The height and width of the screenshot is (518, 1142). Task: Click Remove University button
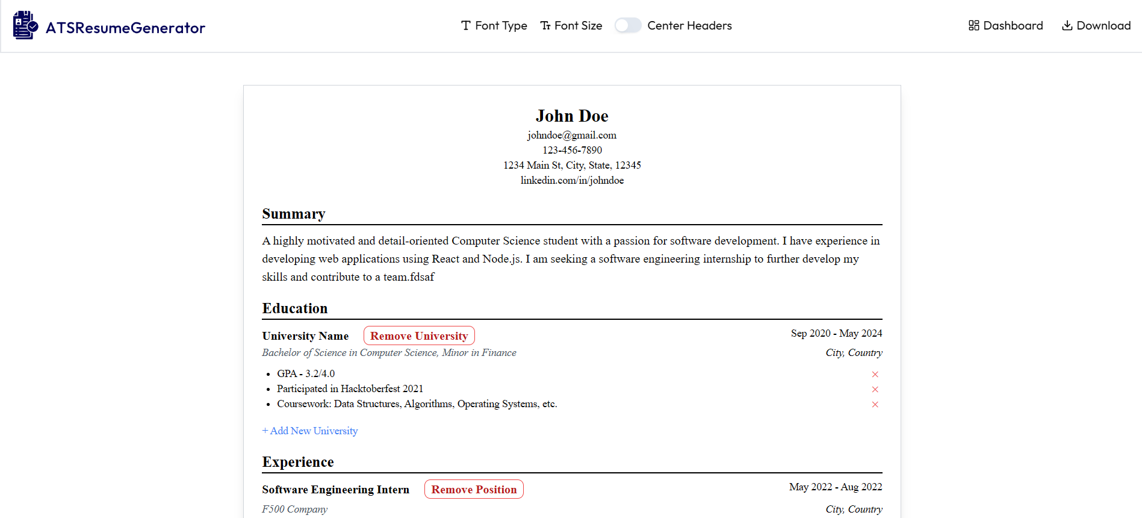pyautogui.click(x=419, y=336)
